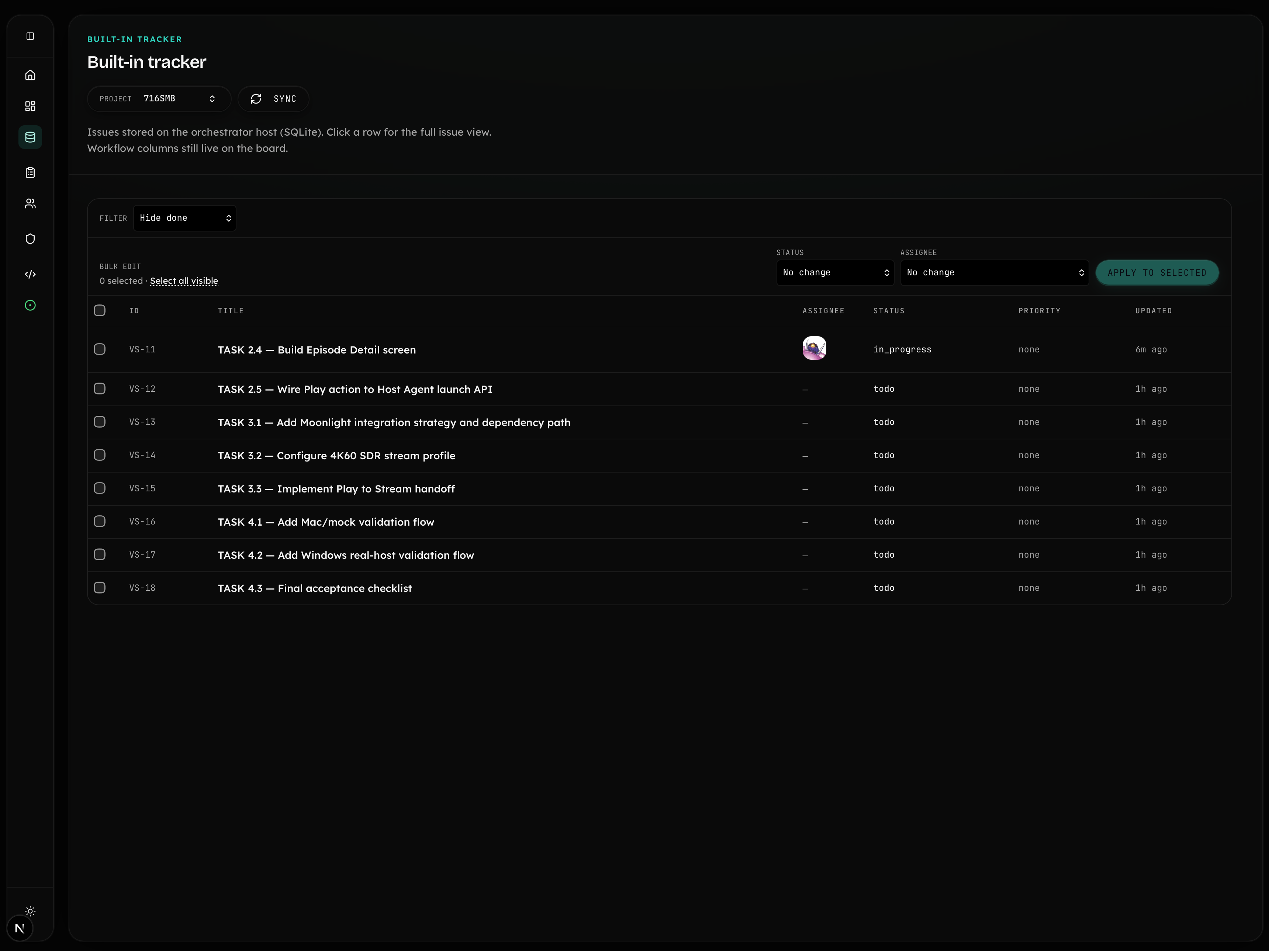This screenshot has width=1269, height=951.
Task: Click the VS-13 issue ID
Action: pos(142,422)
